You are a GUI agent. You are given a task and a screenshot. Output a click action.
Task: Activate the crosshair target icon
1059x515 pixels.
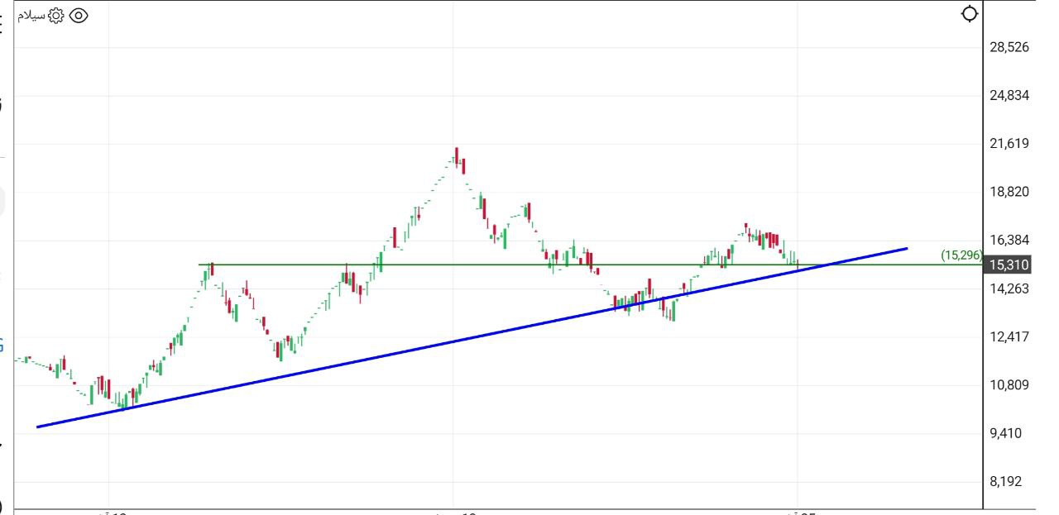[968, 13]
